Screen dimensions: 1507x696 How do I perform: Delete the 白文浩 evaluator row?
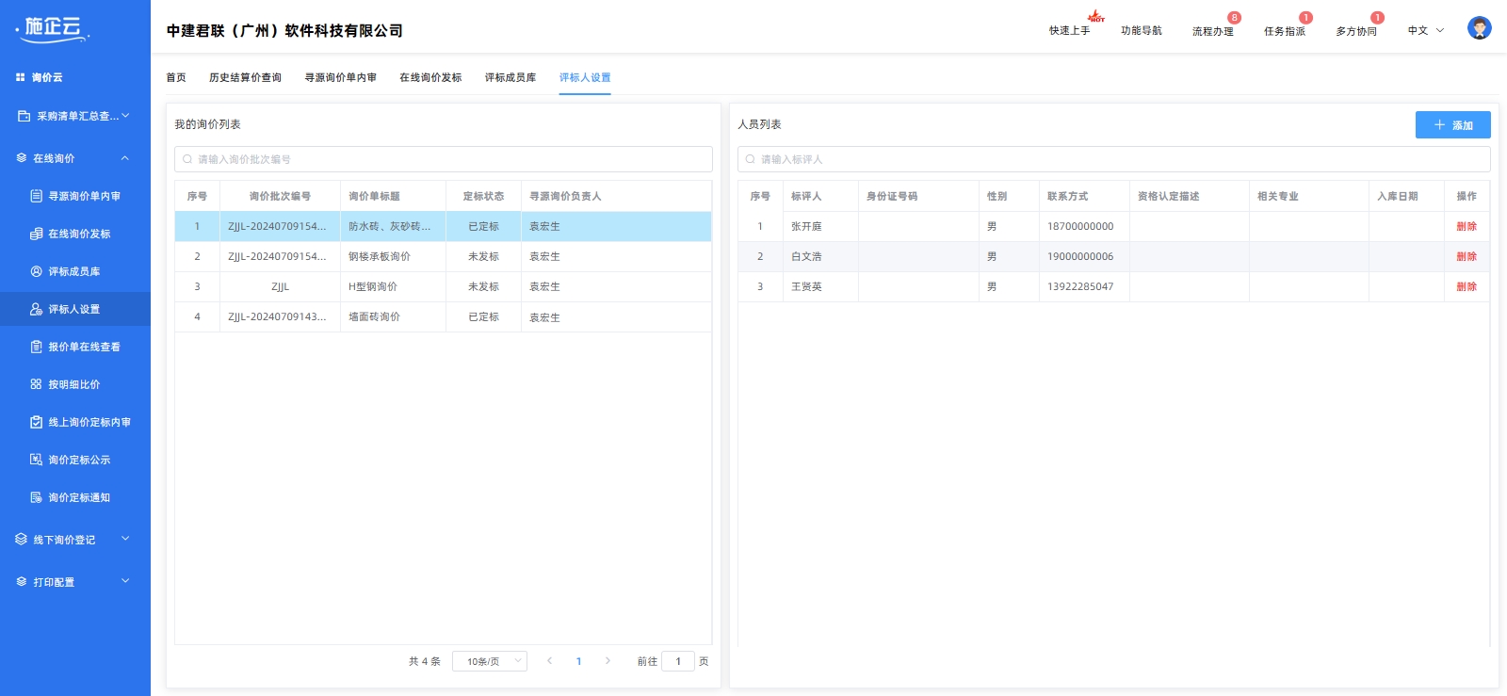pos(1466,256)
